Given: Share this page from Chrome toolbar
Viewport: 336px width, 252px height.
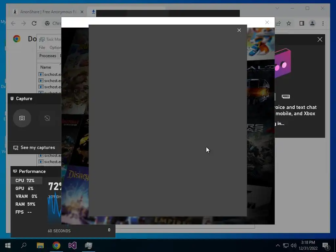Looking at the screenshot, I should point(278,23).
